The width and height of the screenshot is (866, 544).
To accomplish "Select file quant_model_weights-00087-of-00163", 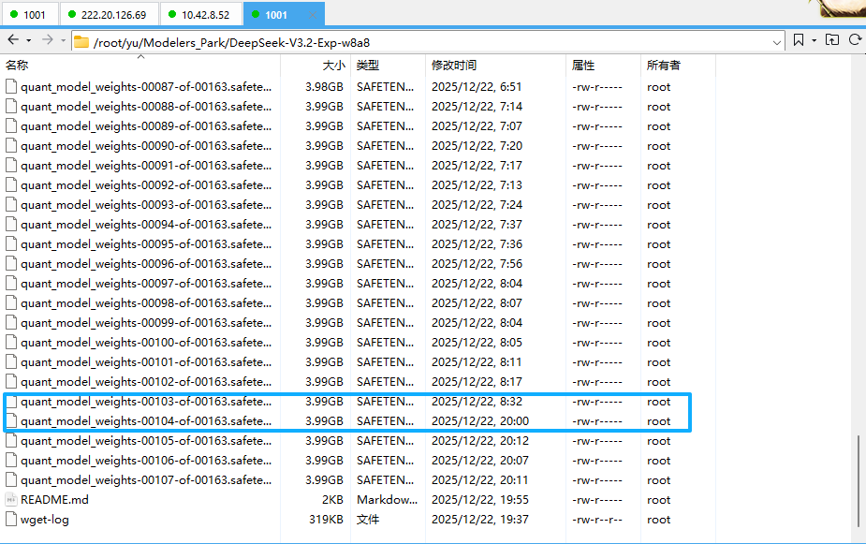I will coord(146,87).
